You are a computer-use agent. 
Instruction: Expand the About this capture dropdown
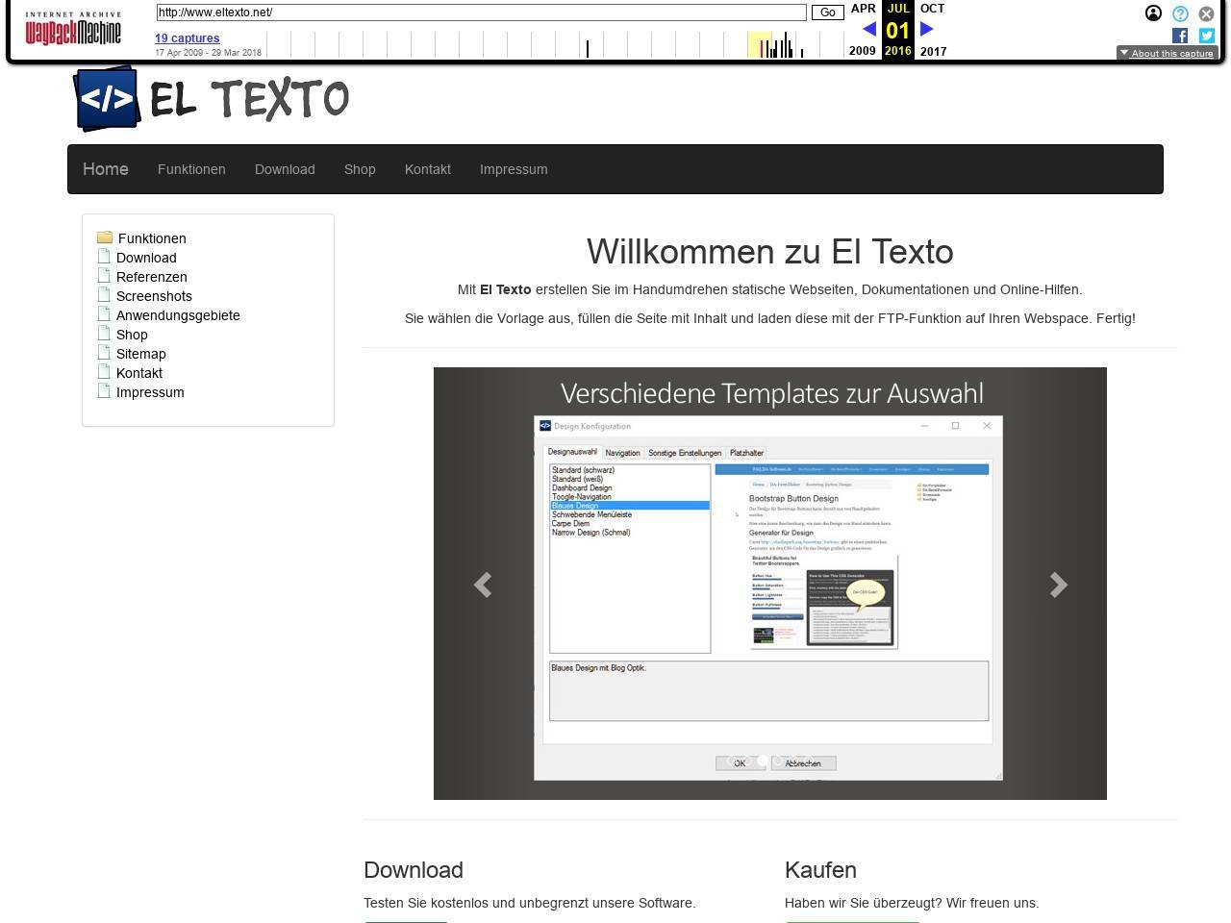tap(1167, 54)
